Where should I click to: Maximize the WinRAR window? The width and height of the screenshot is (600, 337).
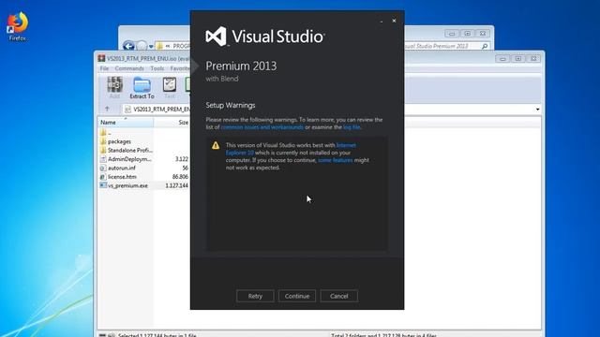518,58
